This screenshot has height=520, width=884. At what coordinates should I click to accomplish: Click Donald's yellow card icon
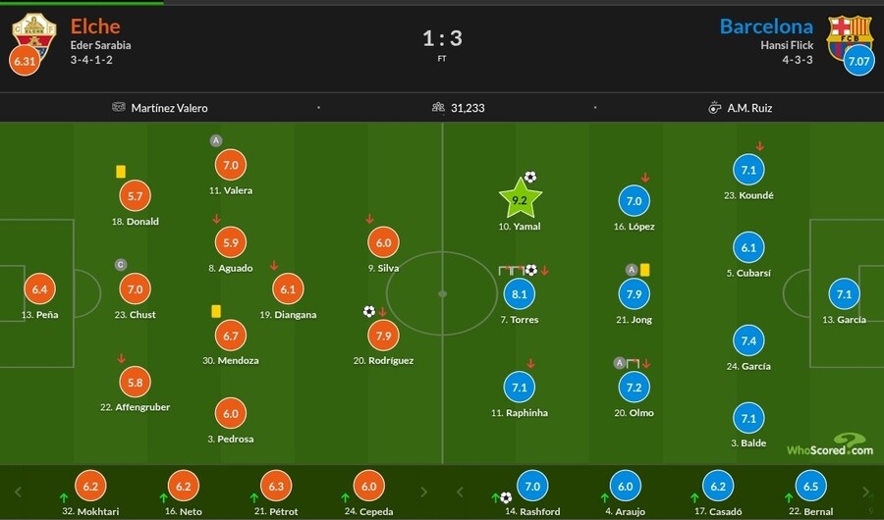click(121, 172)
